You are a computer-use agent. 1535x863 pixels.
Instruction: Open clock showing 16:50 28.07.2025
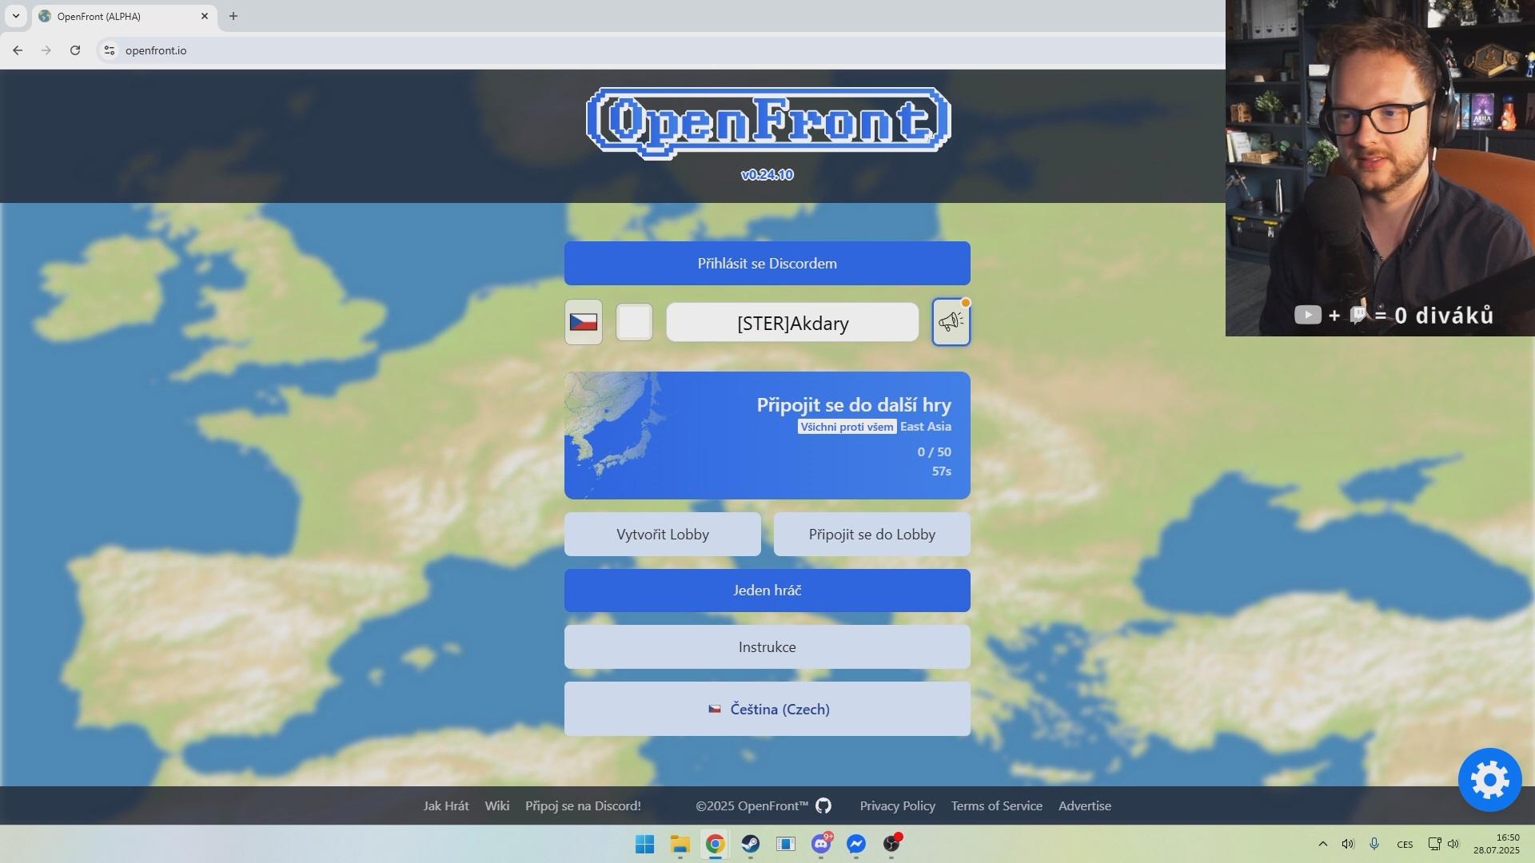1497,844
